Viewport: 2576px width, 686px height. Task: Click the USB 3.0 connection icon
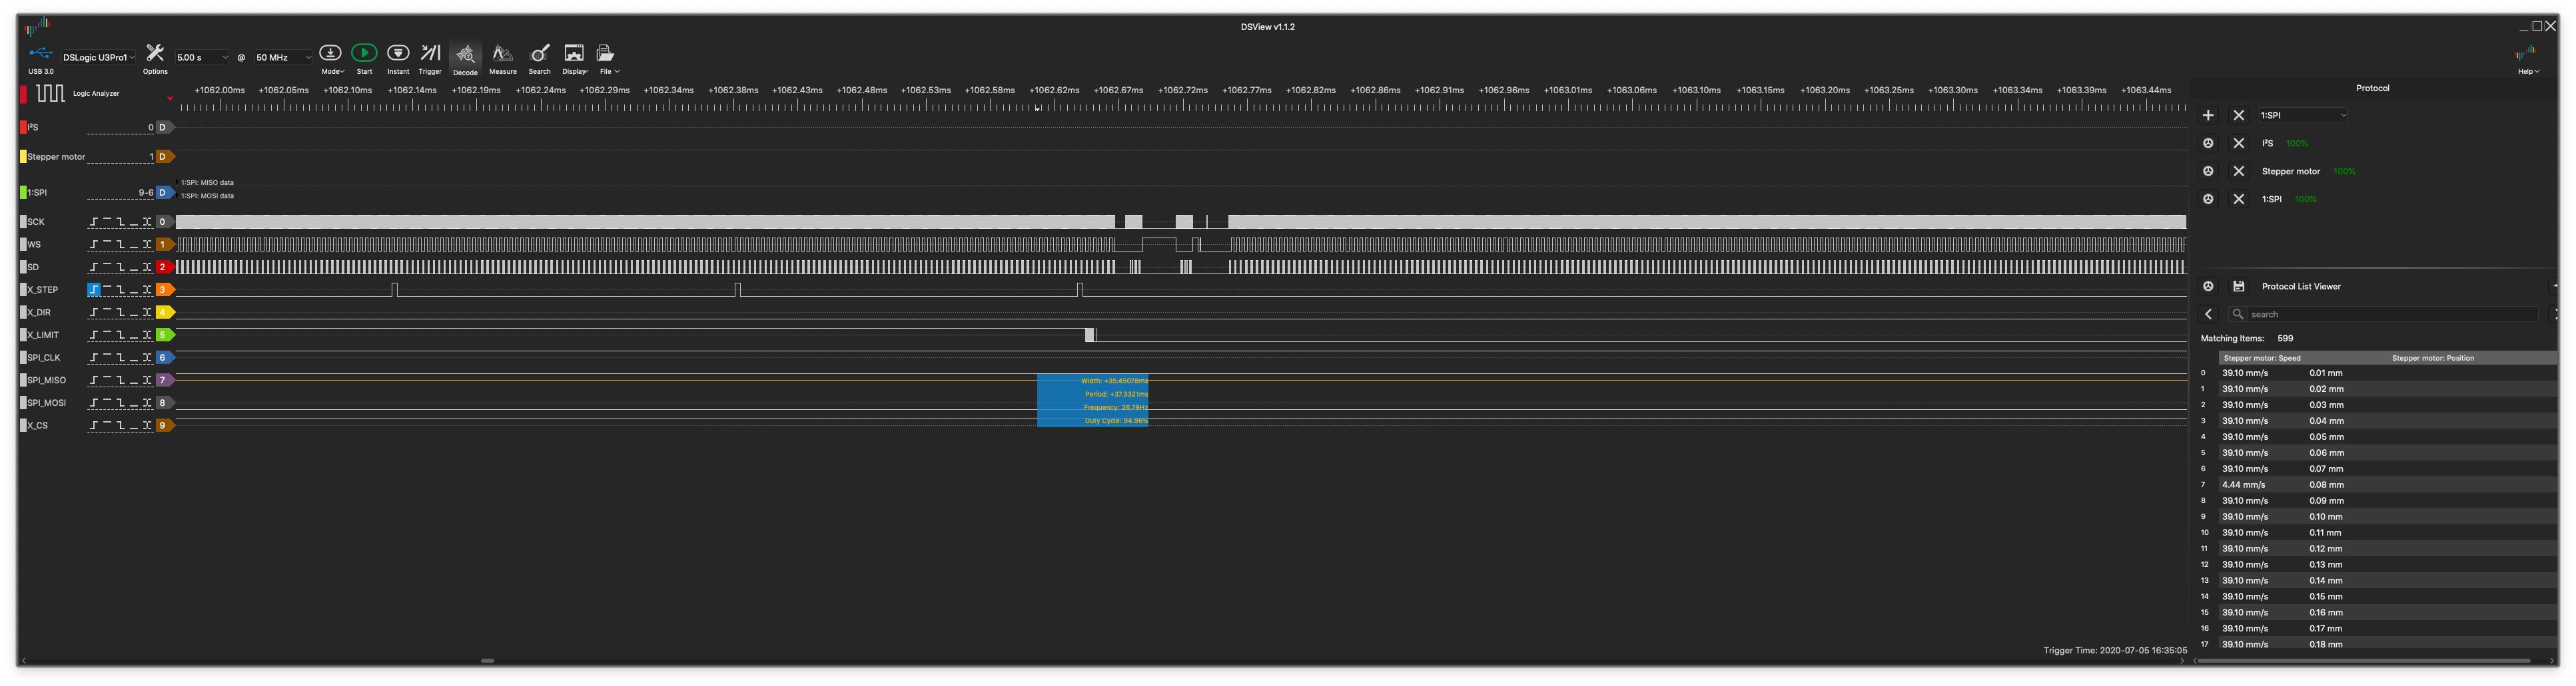tap(41, 53)
